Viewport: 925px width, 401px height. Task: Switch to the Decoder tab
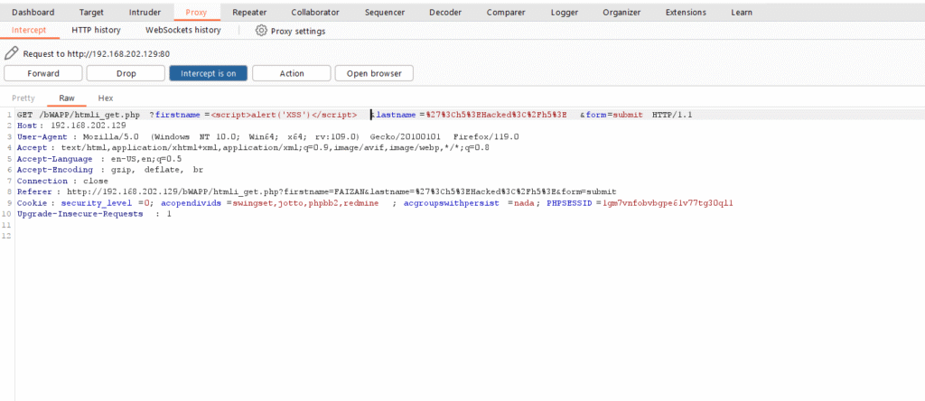[445, 12]
